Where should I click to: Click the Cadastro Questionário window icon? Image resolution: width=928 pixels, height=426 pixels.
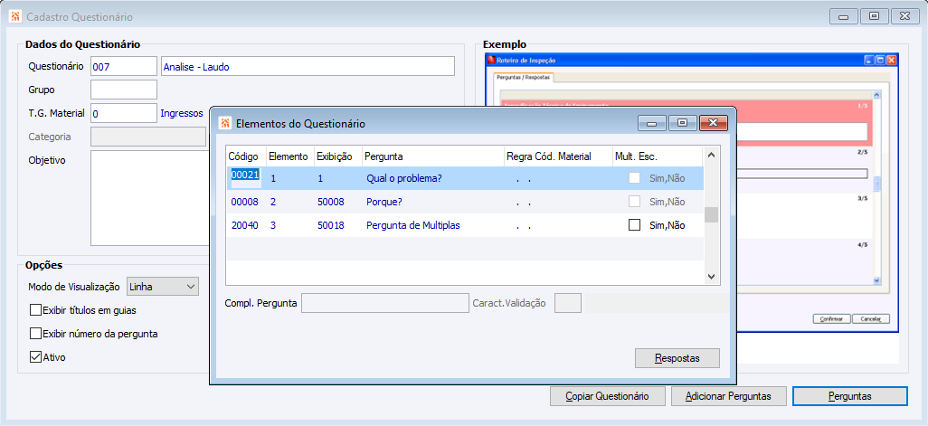[x=16, y=16]
